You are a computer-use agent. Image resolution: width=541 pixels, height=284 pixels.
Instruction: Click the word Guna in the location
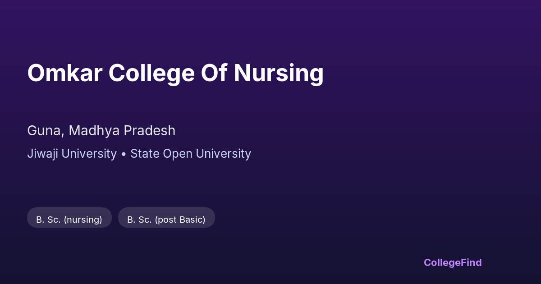point(43,131)
